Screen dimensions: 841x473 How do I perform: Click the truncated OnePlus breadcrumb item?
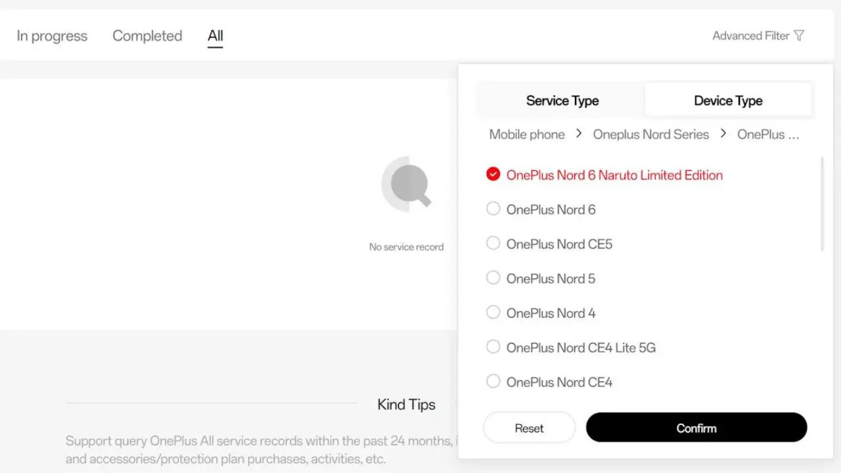coord(768,135)
